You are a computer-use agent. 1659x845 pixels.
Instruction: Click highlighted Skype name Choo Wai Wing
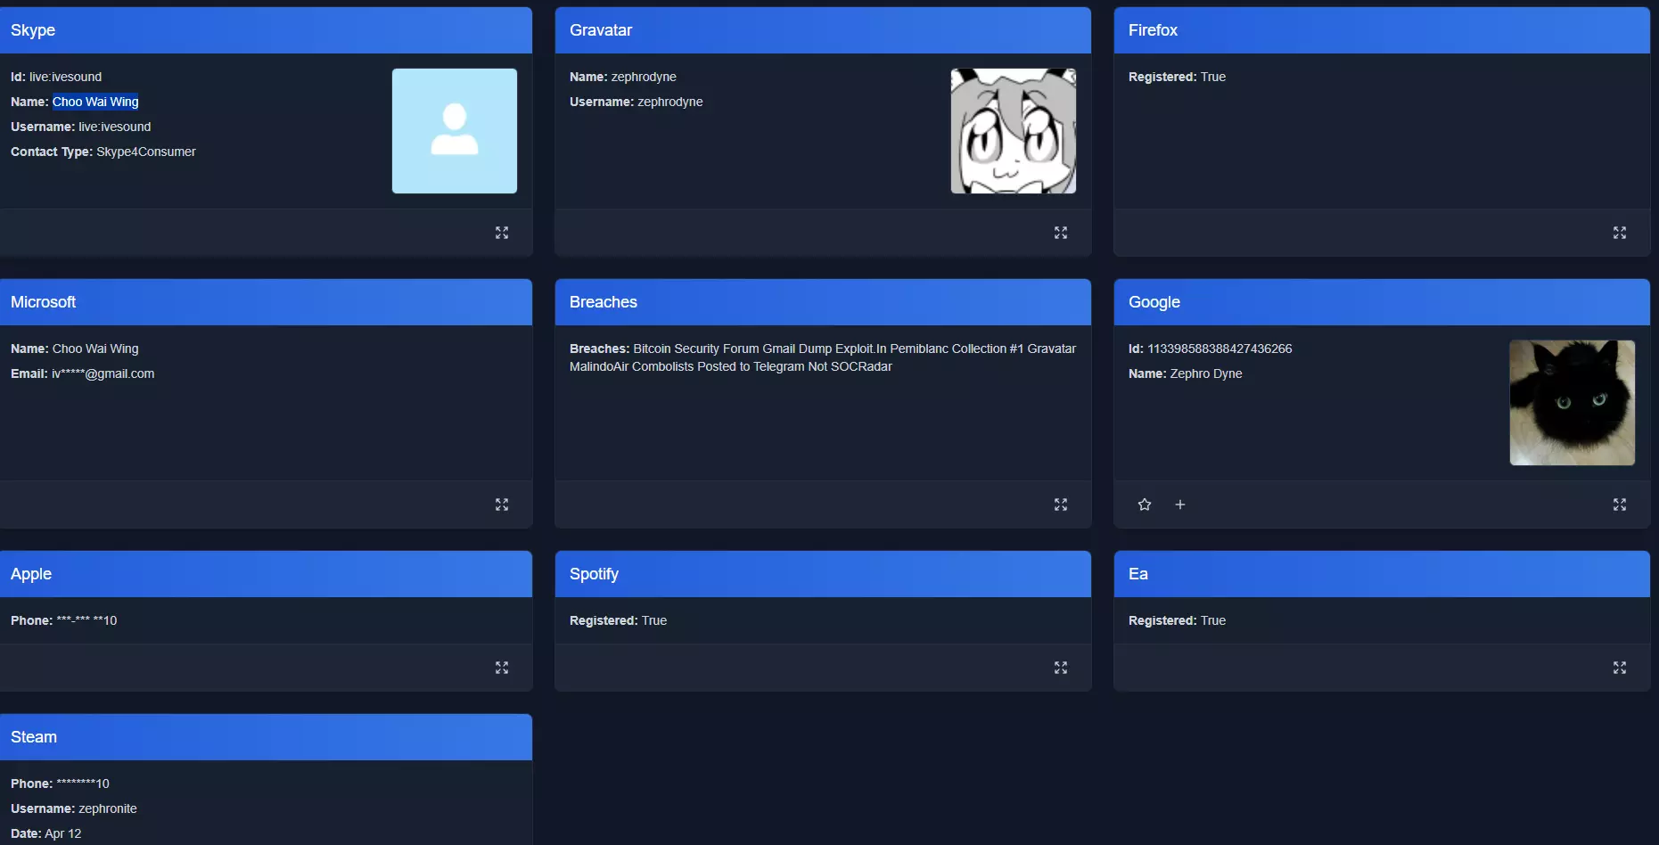(95, 102)
